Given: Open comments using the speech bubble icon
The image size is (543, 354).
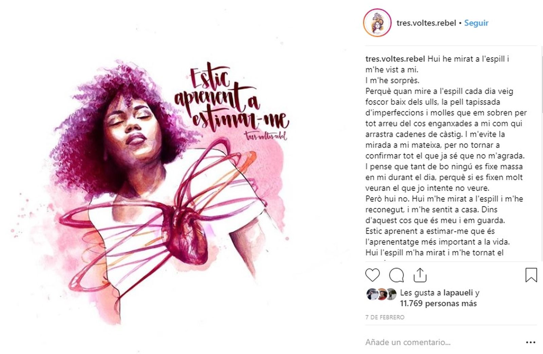Looking at the screenshot, I should click(396, 275).
